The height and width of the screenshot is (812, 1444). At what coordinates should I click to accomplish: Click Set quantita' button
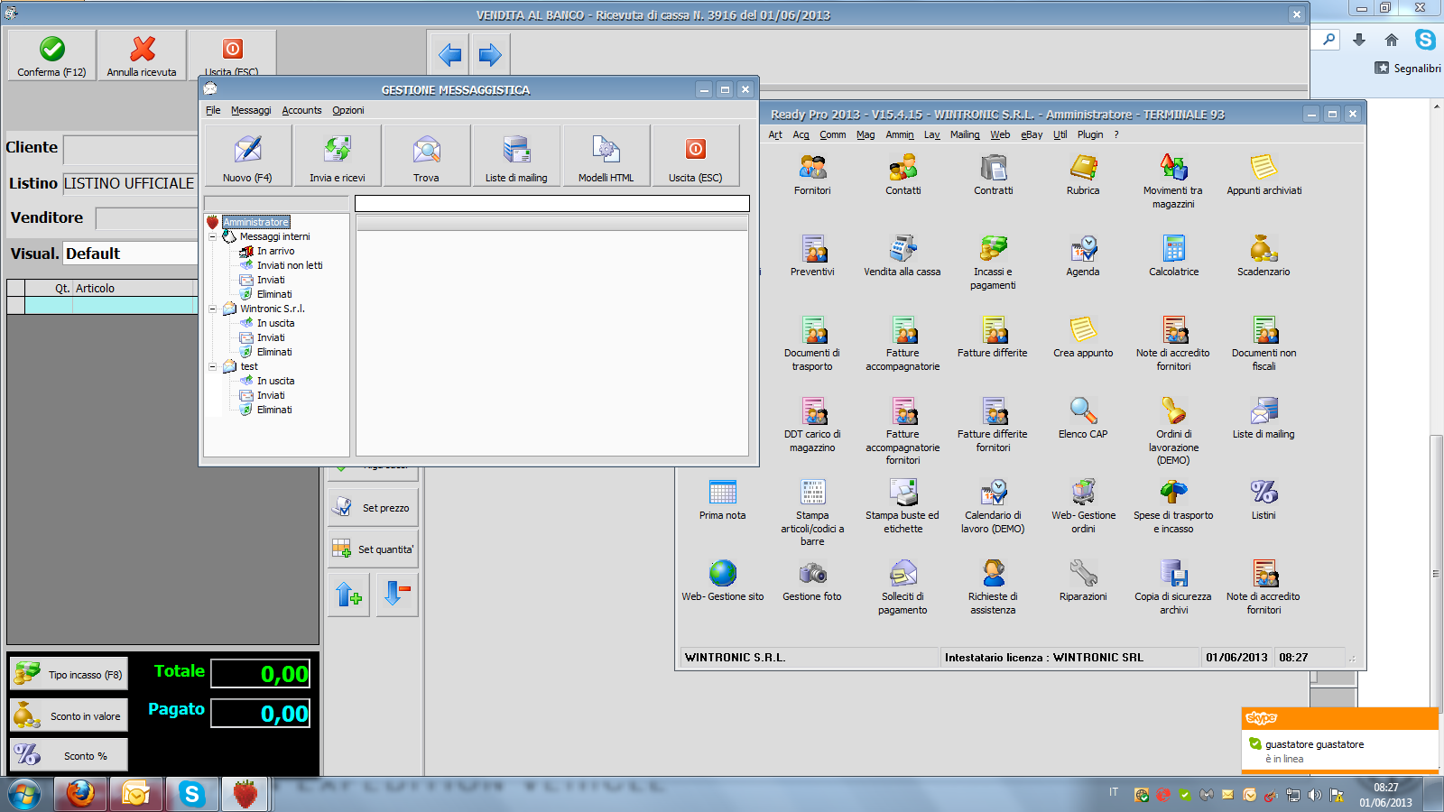point(373,549)
